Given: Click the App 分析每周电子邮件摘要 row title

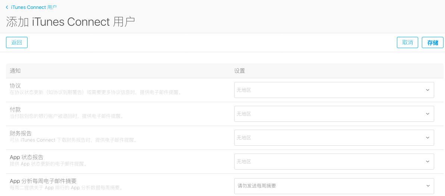Looking at the screenshot, I should [x=43, y=181].
